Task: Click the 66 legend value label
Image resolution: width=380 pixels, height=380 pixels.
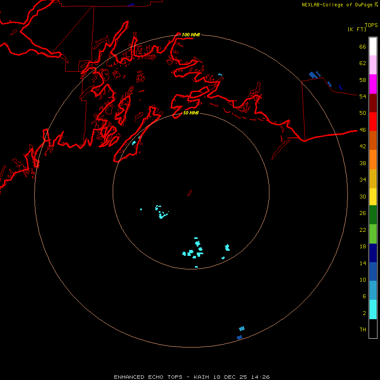Action: pyautogui.click(x=363, y=46)
